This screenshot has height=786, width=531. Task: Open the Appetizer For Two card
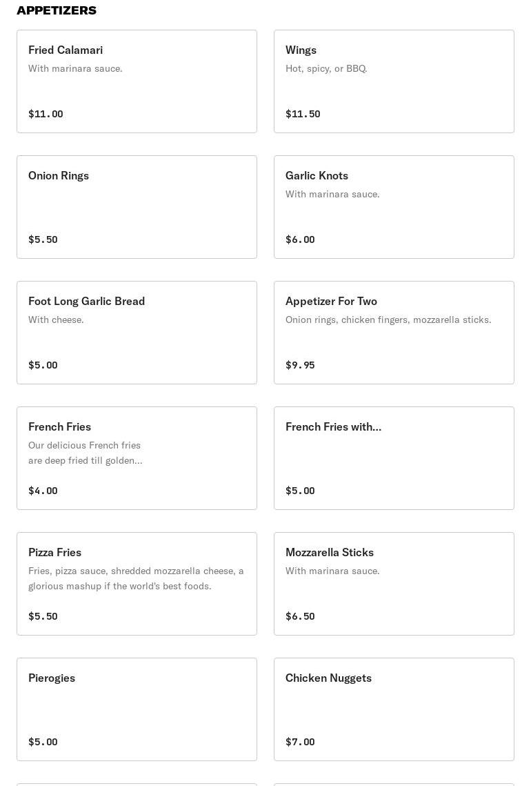point(394,333)
